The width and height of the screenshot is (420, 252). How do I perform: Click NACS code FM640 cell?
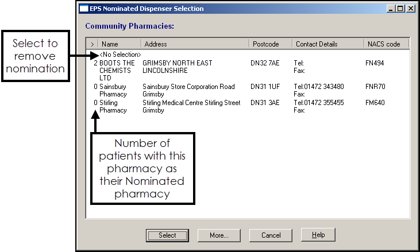pos(375,103)
